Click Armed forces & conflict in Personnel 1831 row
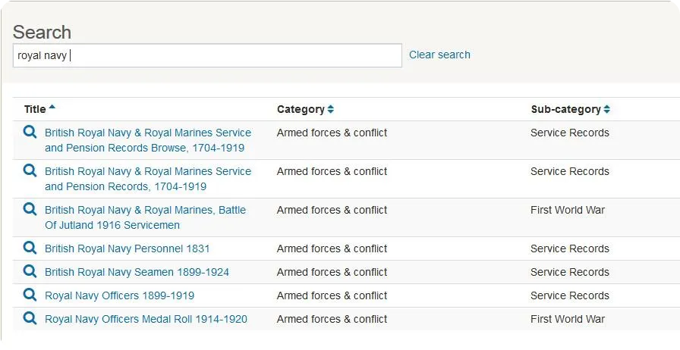The width and height of the screenshot is (680, 350). coord(332,248)
